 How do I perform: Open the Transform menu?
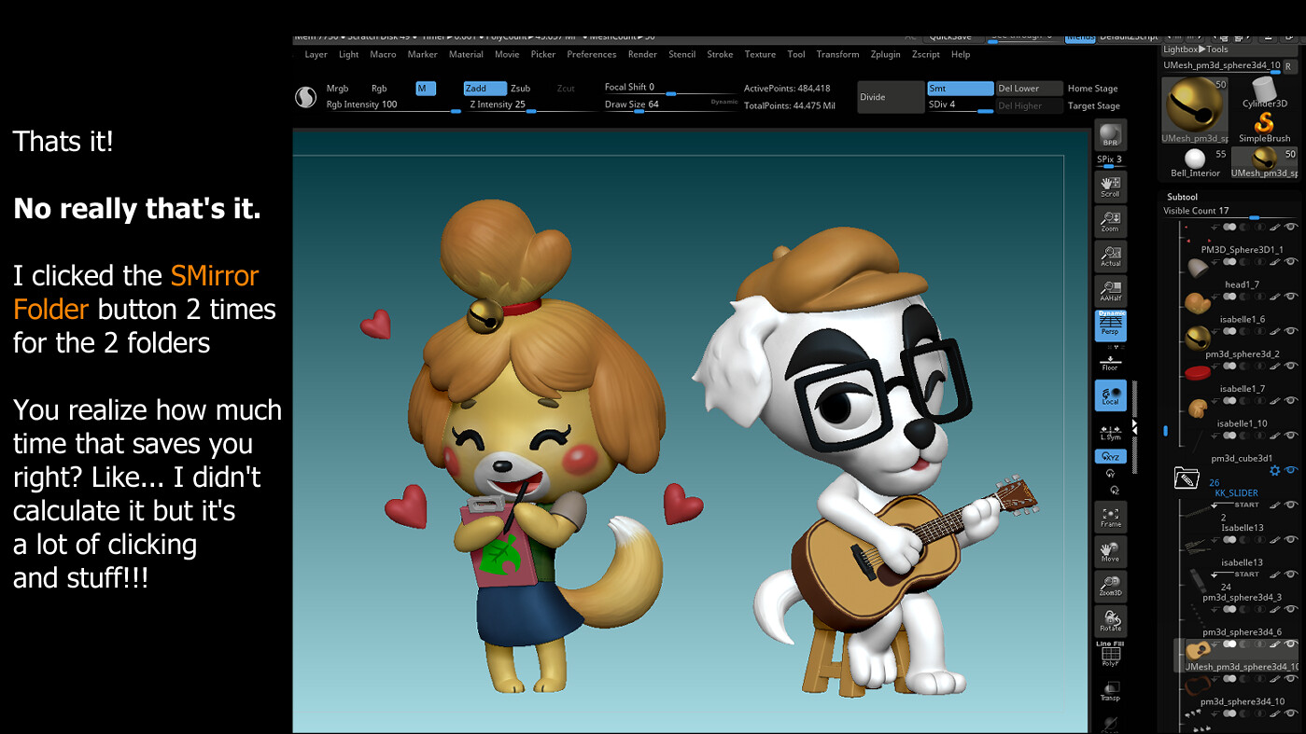[837, 54]
